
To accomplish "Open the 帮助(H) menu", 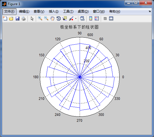I will [115, 11].
